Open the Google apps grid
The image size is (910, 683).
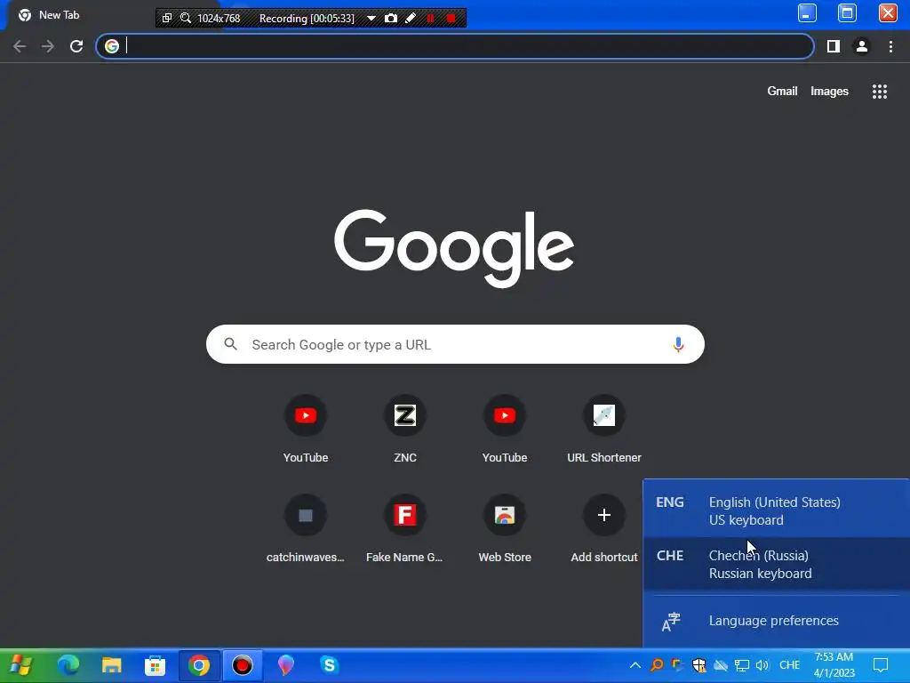(879, 92)
